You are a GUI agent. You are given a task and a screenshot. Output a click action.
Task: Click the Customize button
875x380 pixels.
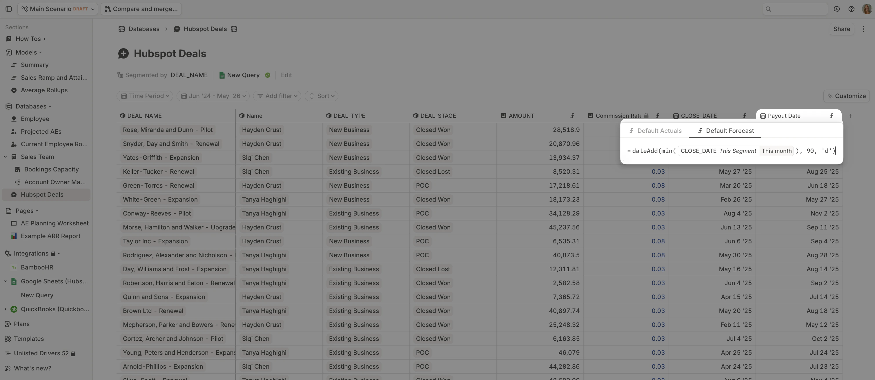[x=846, y=96]
